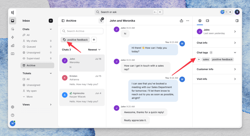Select My chats in sidebar

coord(37,41)
